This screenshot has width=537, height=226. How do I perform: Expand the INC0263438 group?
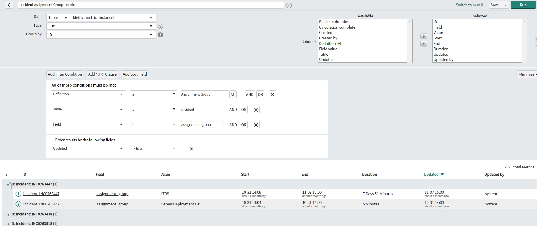[x=8, y=215]
